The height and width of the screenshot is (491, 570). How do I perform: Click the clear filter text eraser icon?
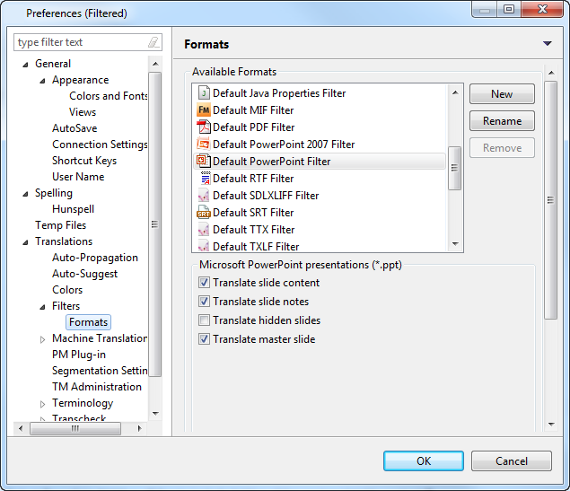tap(153, 42)
